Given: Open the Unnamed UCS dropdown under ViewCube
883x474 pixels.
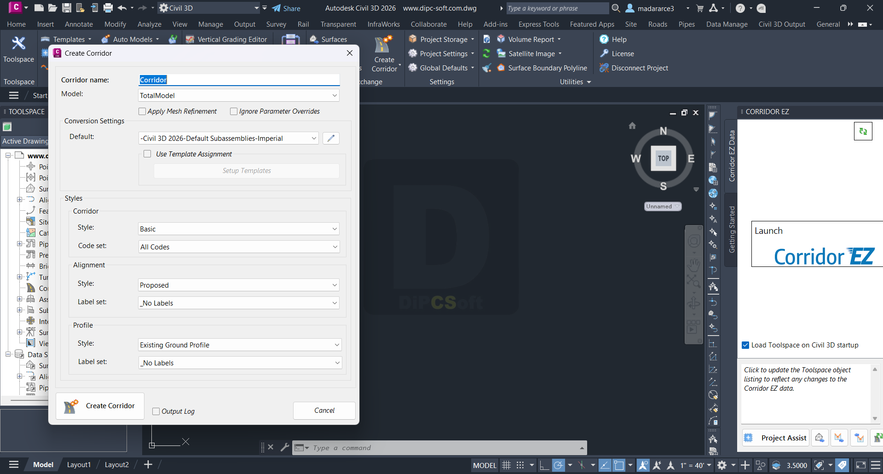Looking at the screenshot, I should (x=663, y=207).
